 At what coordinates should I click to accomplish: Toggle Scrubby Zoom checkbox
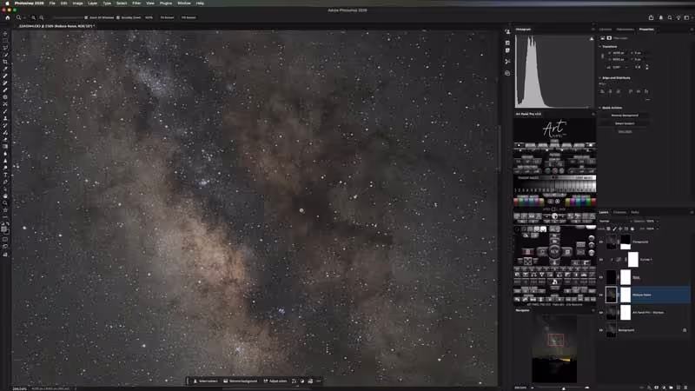pyautogui.click(x=118, y=17)
